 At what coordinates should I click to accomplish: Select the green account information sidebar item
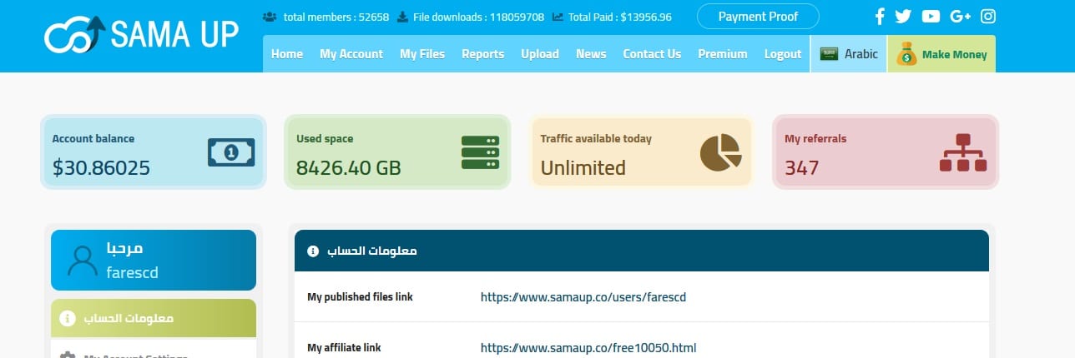154,319
